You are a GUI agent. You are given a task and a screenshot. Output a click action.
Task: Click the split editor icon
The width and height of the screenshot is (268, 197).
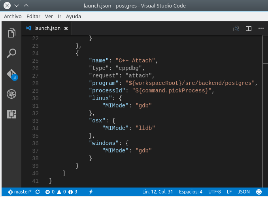(248, 28)
